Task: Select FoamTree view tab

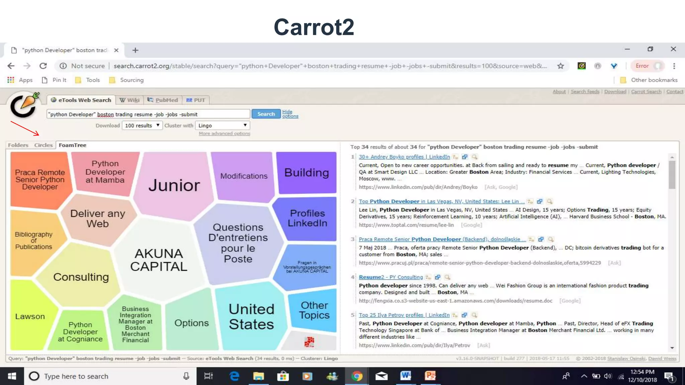Action: 73,145
